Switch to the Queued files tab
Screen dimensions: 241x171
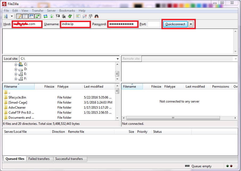15,159
